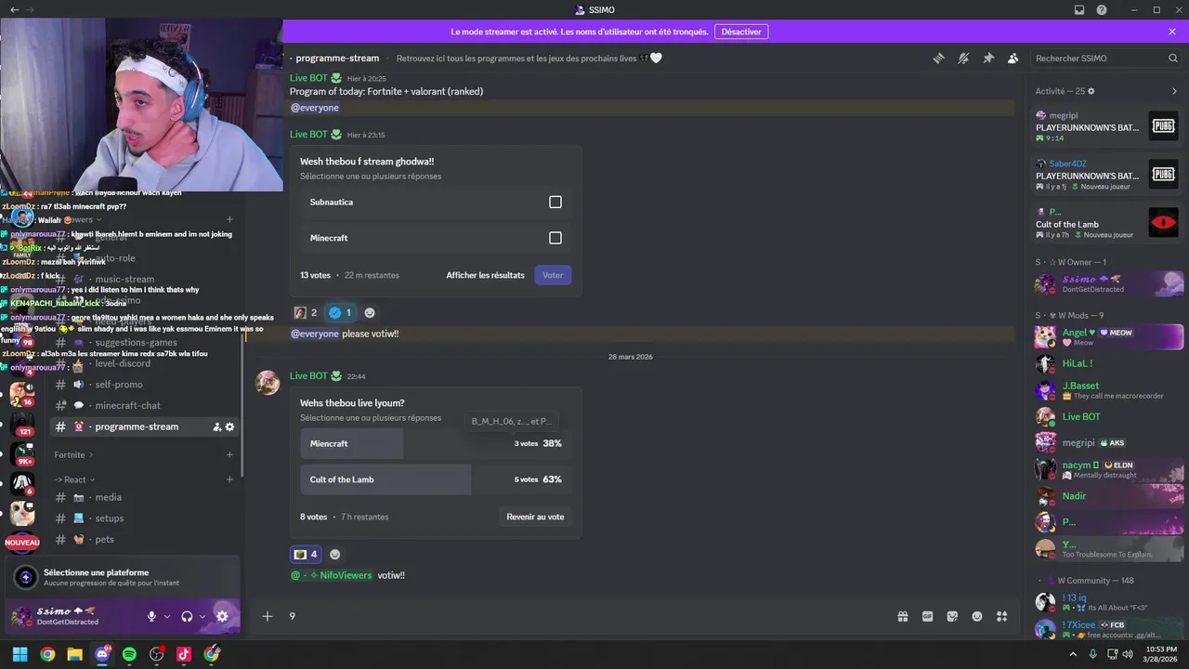Open the inbox icon in title bar
The width and height of the screenshot is (1189, 669).
click(x=1079, y=9)
